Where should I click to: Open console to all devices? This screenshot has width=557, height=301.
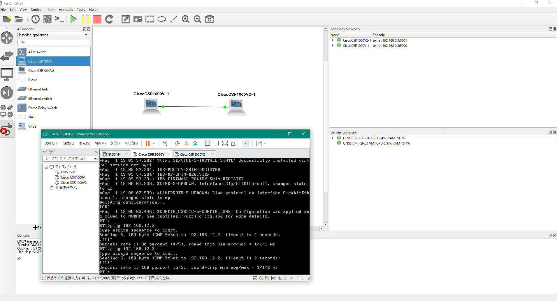pos(59,19)
